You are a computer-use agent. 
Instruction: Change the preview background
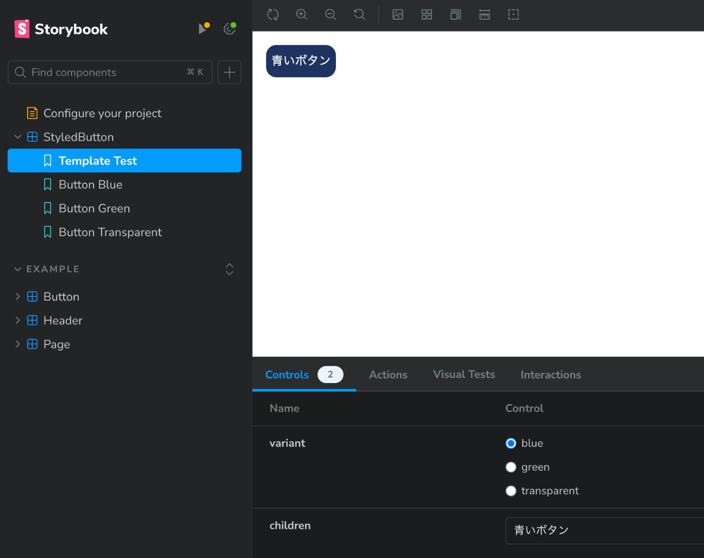click(x=398, y=15)
